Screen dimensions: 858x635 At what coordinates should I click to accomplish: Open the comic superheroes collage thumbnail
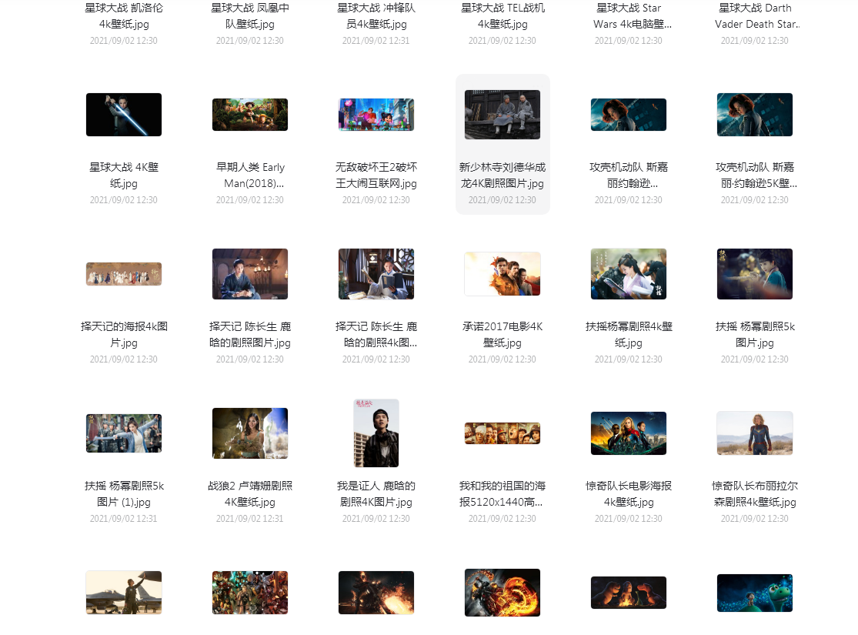click(x=250, y=593)
